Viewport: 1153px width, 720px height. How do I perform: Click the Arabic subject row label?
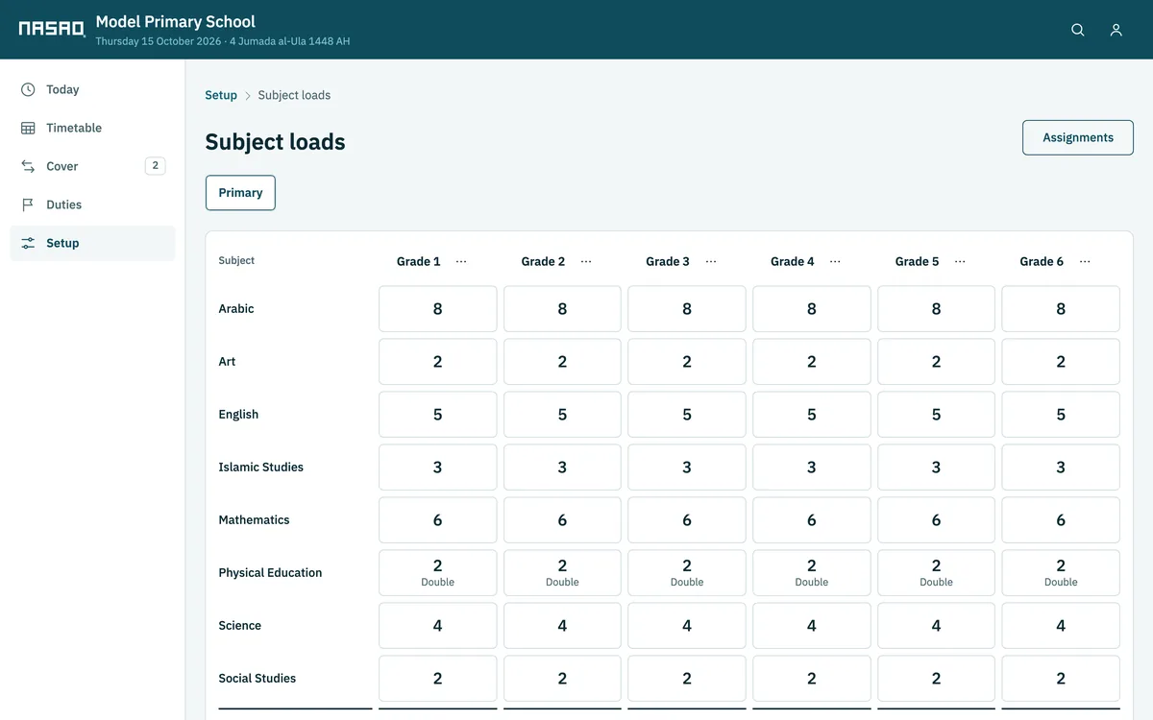tap(236, 309)
